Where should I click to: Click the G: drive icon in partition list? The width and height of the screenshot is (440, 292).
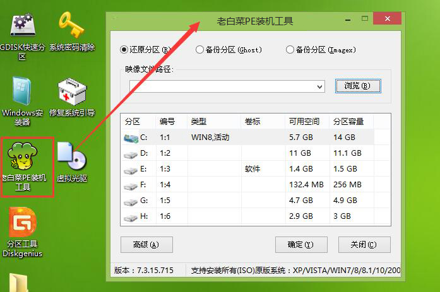tap(131, 201)
